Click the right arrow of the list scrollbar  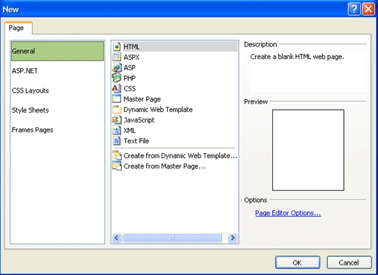[x=233, y=238]
